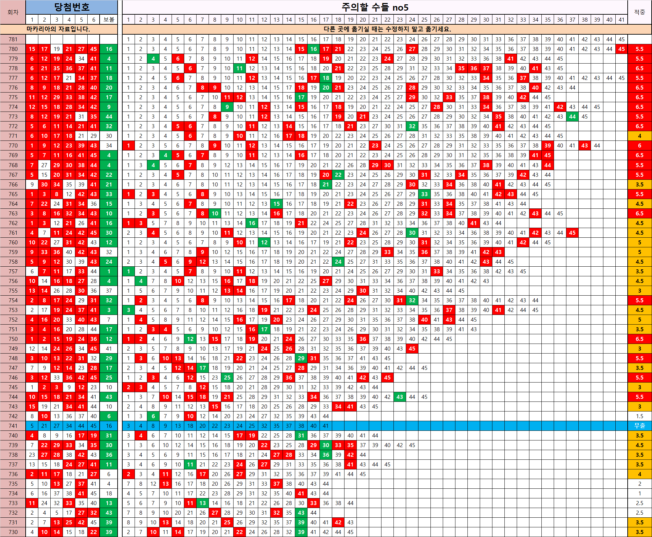The width and height of the screenshot is (652, 537).
Task: Select the 적중 column header
Action: click(x=639, y=12)
